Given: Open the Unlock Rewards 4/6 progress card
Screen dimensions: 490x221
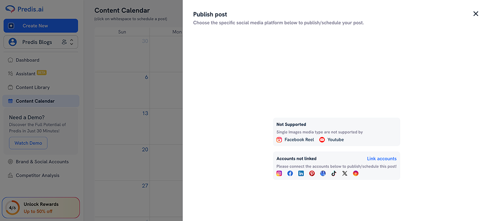Looking at the screenshot, I should [x=41, y=208].
